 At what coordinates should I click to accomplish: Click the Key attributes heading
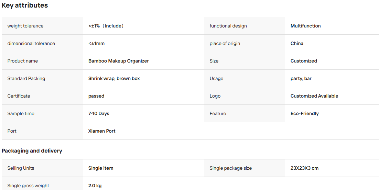pyautogui.click(x=25, y=5)
